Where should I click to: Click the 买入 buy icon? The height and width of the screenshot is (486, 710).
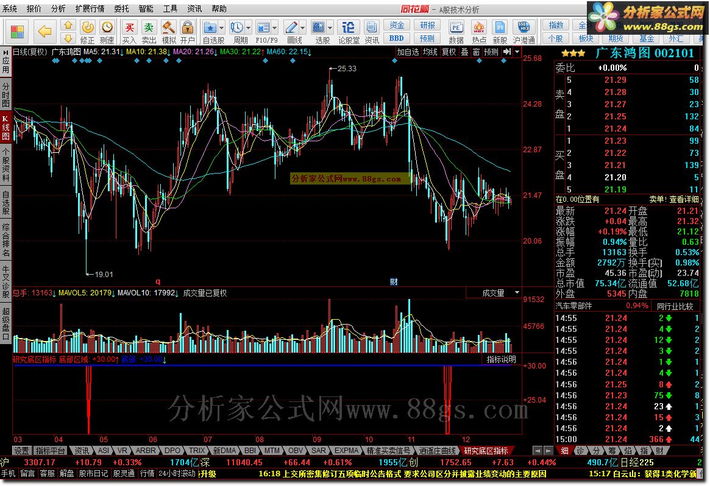coord(129,32)
